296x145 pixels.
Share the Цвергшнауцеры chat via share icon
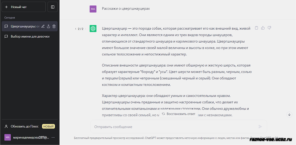(x=48, y=27)
